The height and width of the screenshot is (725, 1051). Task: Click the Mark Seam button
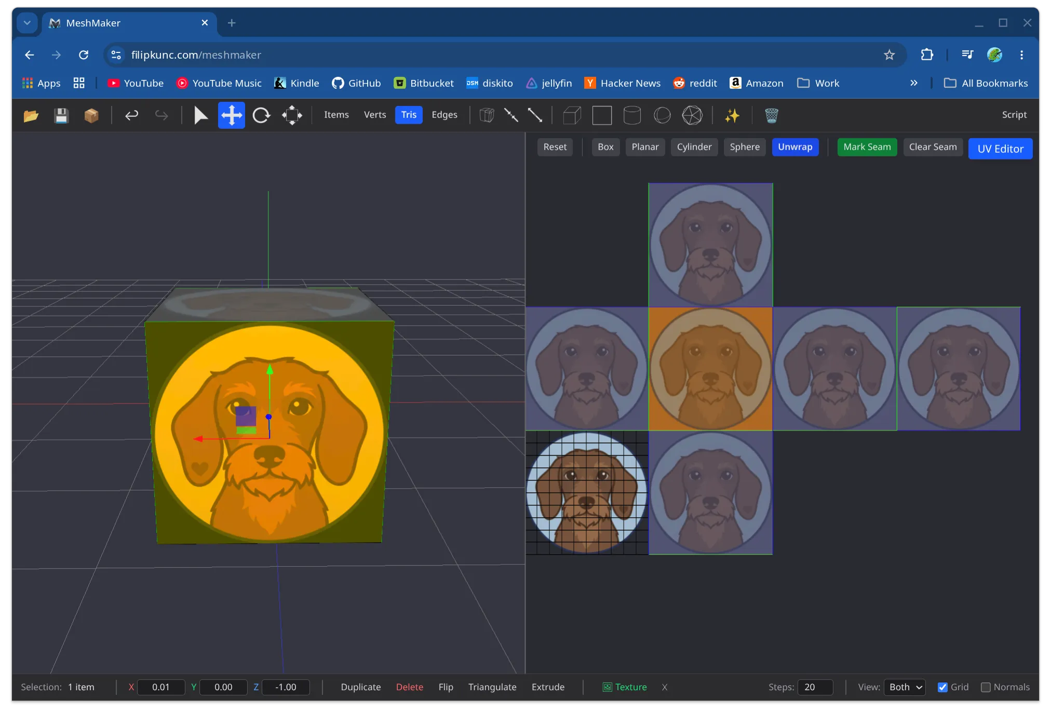point(867,147)
